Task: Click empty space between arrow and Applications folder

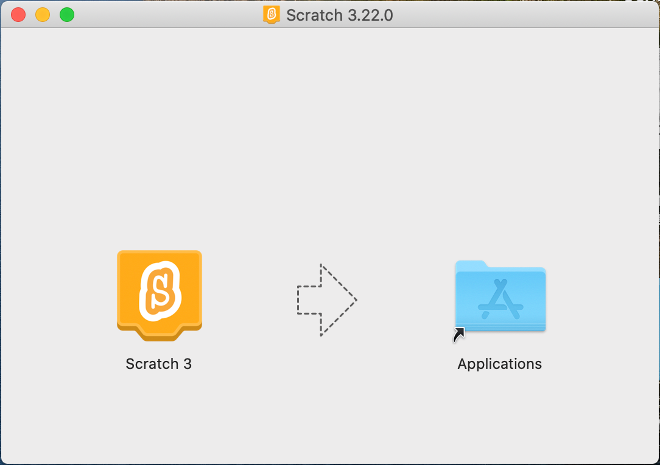Action: tap(406, 300)
